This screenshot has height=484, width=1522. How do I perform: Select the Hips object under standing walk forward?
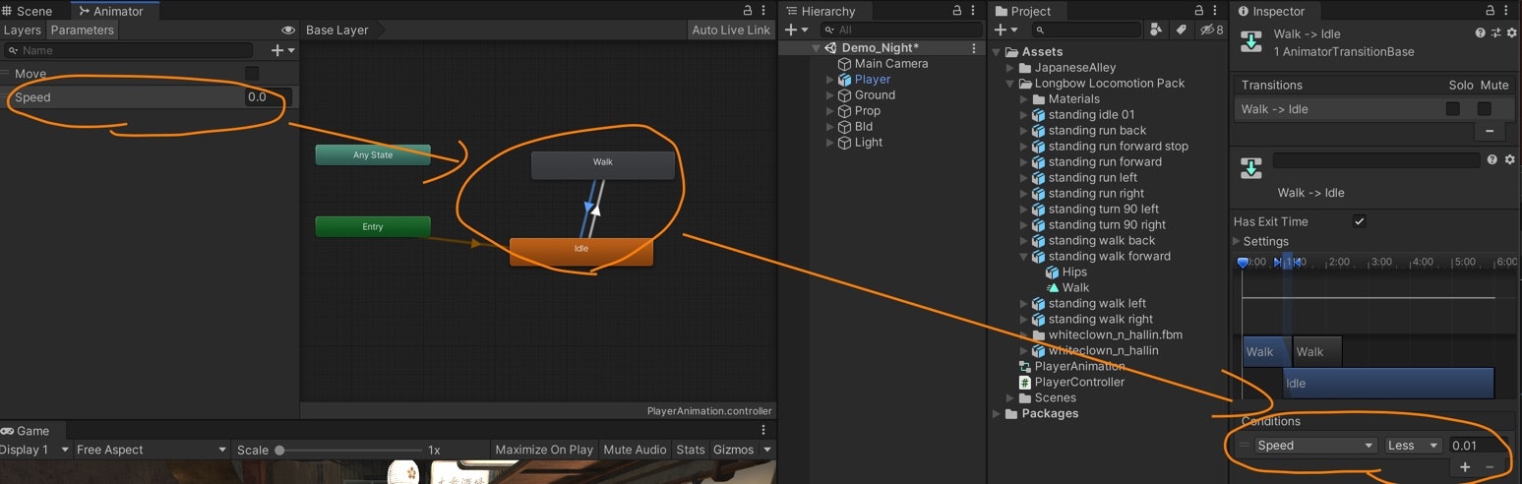[x=1074, y=272]
